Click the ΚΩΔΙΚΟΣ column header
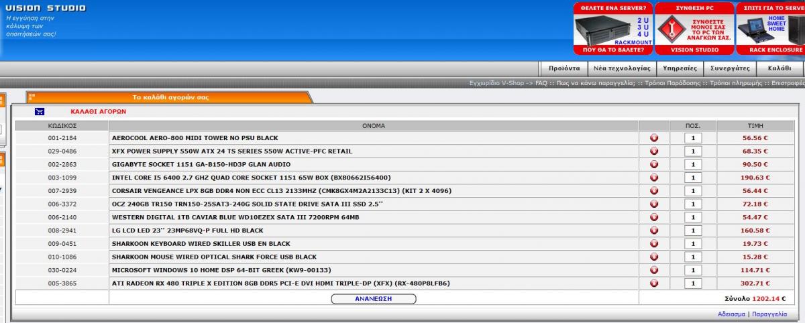 tap(62, 125)
